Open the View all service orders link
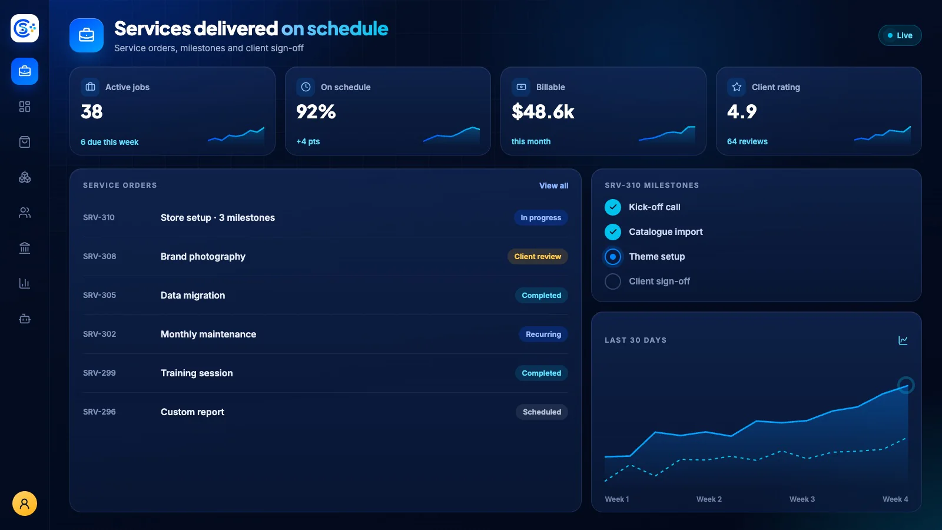This screenshot has height=530, width=942. pos(553,185)
